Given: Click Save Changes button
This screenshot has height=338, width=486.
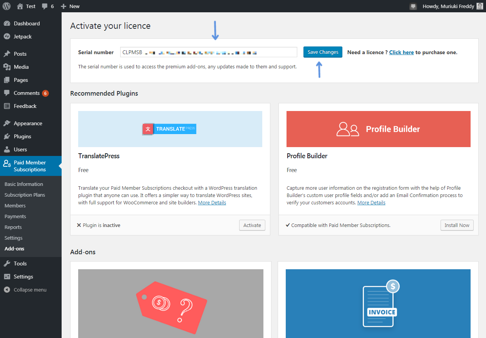Looking at the screenshot, I should (x=323, y=52).
